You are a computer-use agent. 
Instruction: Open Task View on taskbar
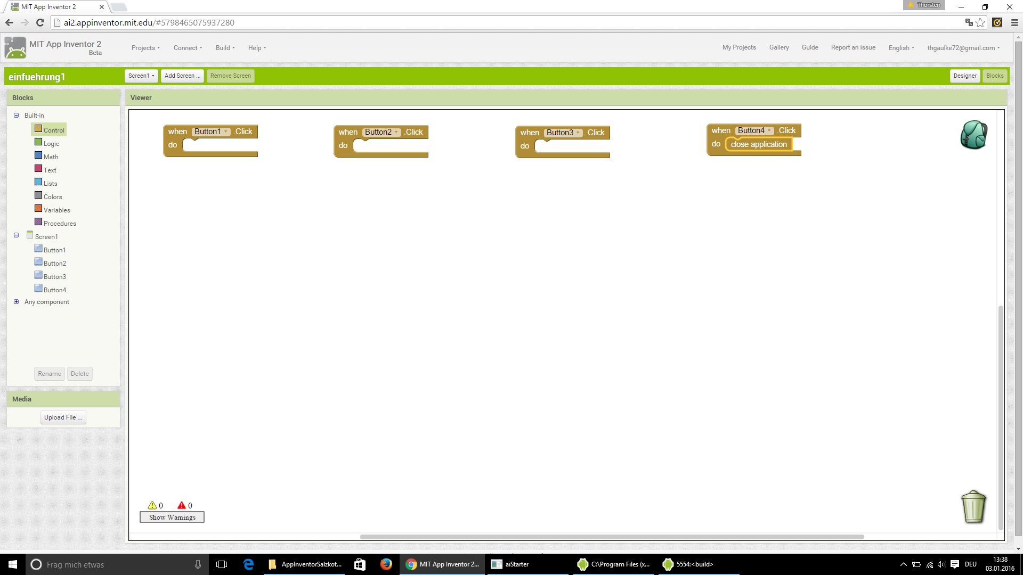(222, 564)
